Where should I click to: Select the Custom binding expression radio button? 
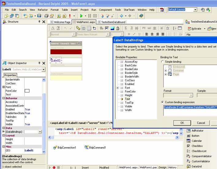coord(162,102)
